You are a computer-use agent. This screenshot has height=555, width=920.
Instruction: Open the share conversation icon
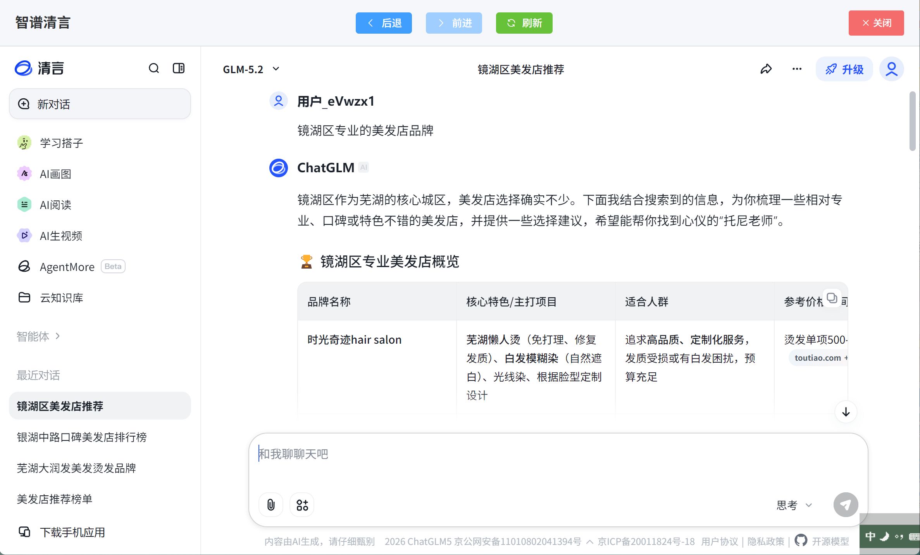[x=766, y=69]
